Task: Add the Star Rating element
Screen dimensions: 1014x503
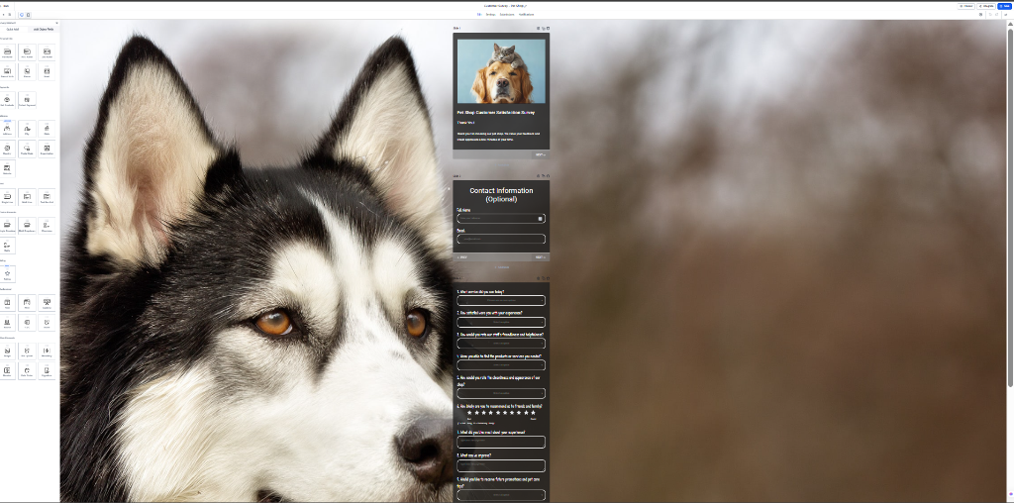Action: (x=7, y=274)
